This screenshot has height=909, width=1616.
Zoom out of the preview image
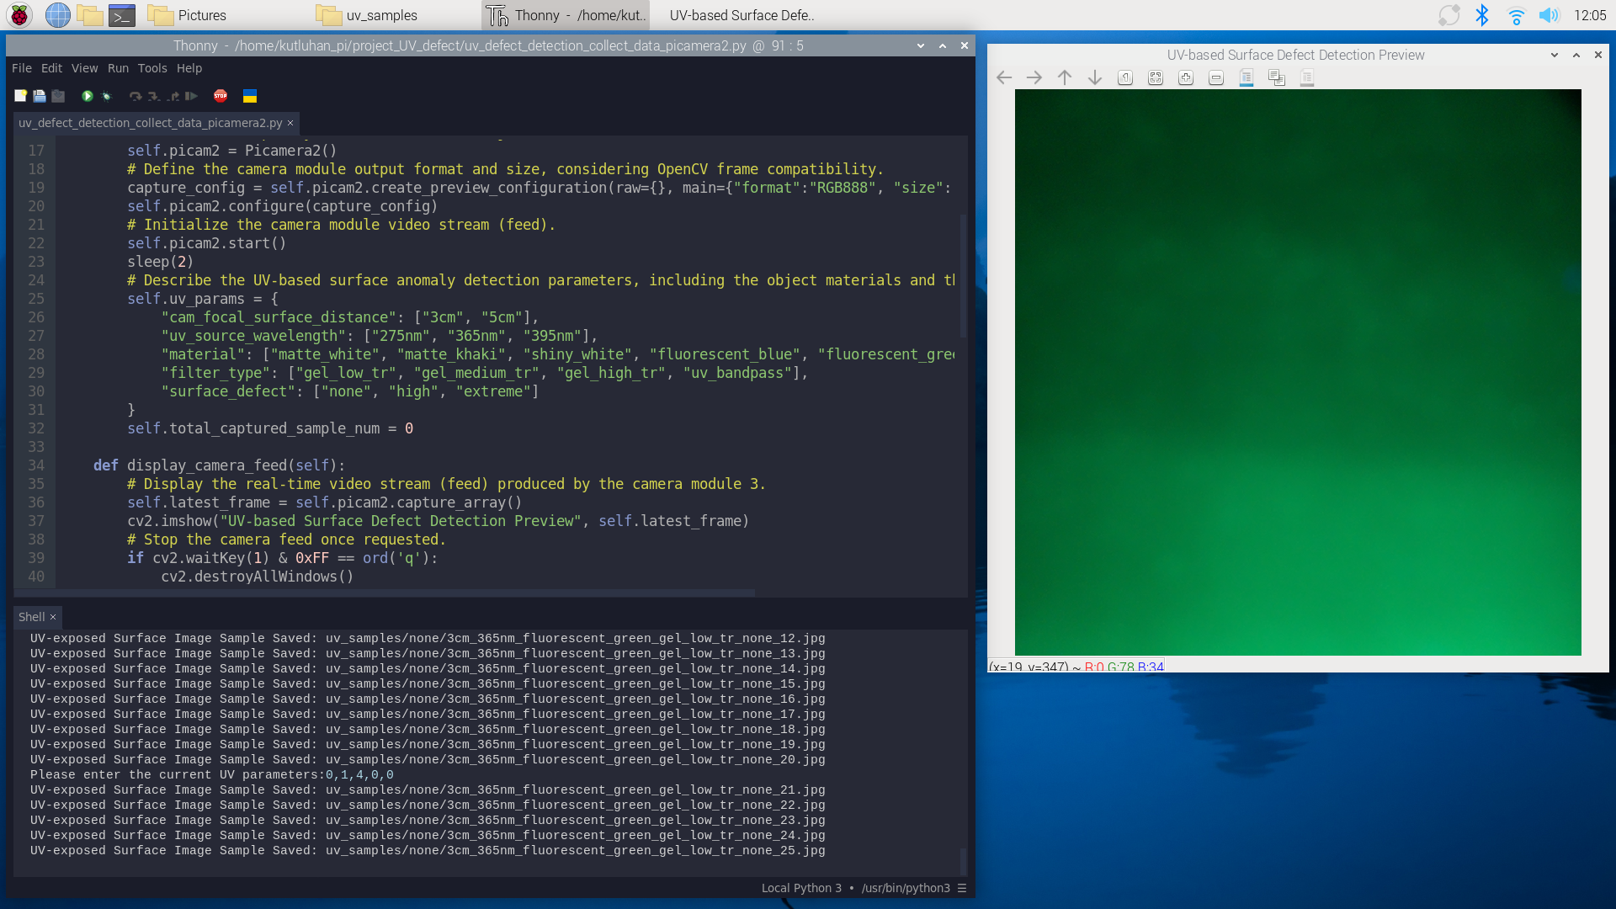(x=1216, y=77)
